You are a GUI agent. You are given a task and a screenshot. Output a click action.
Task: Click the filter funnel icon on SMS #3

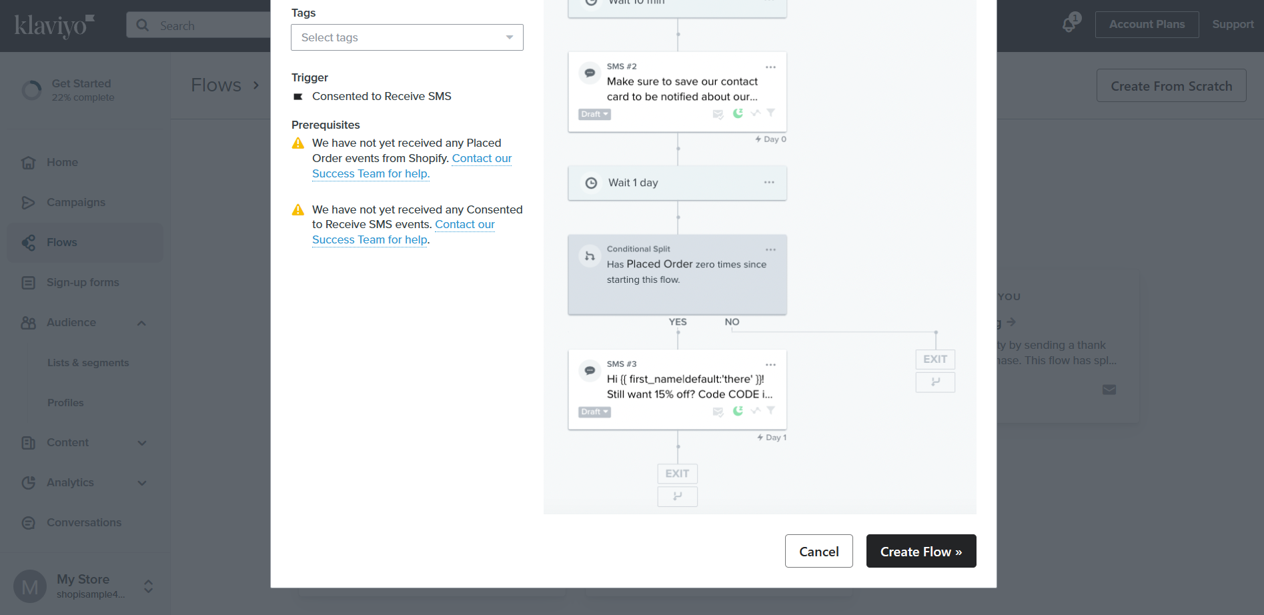point(770,411)
